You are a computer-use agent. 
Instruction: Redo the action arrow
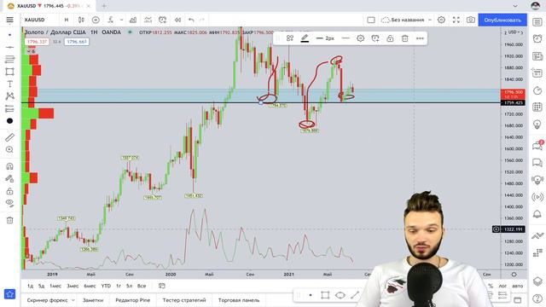point(202,20)
